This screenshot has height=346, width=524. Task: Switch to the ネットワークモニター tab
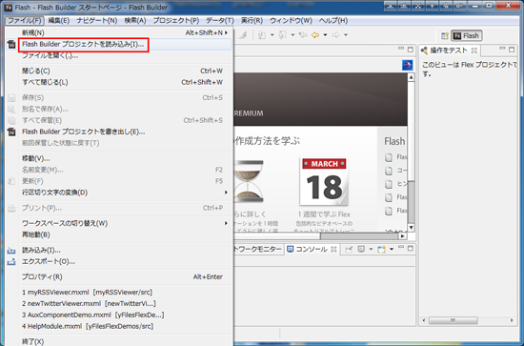coord(257,249)
